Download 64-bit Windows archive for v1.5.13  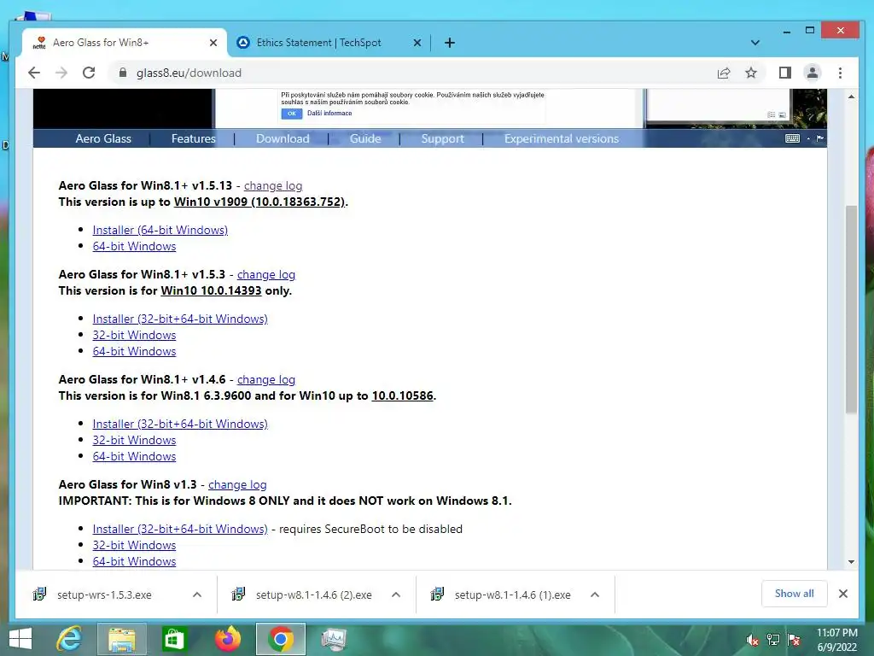[134, 247]
